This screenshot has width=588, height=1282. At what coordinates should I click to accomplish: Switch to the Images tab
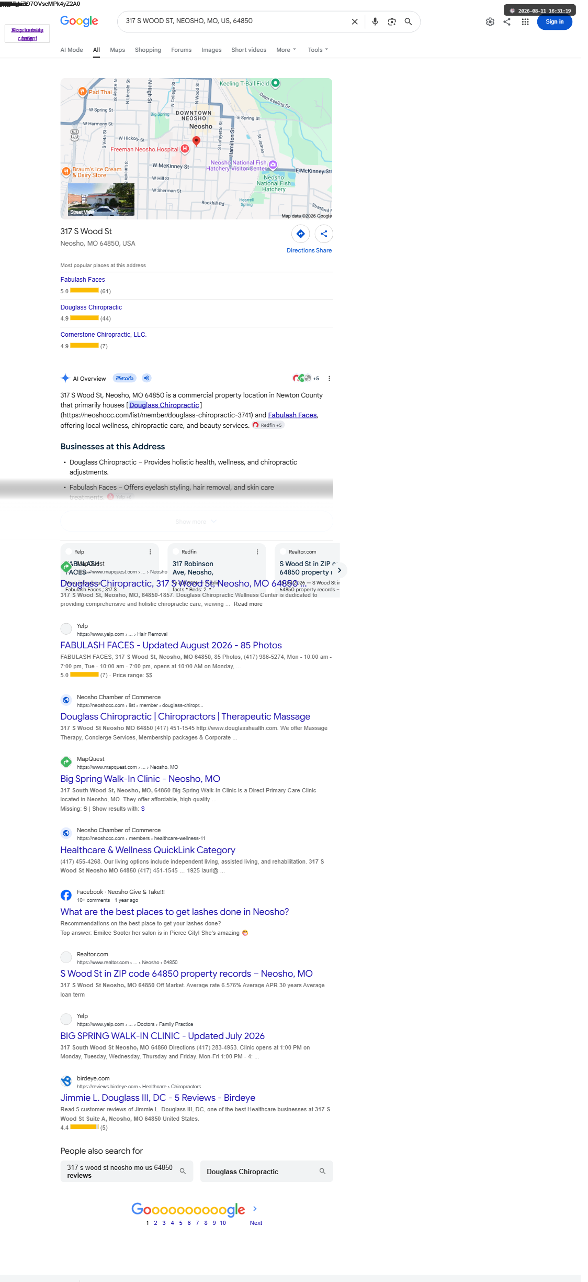[211, 50]
